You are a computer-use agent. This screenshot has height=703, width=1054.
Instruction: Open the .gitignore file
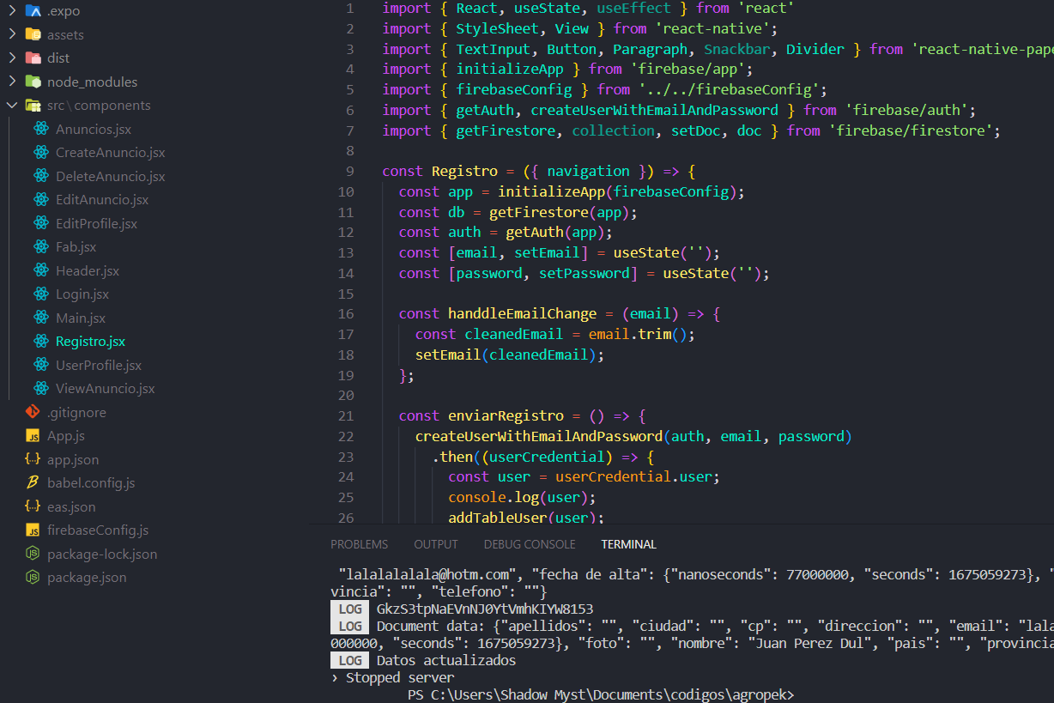tap(76, 413)
